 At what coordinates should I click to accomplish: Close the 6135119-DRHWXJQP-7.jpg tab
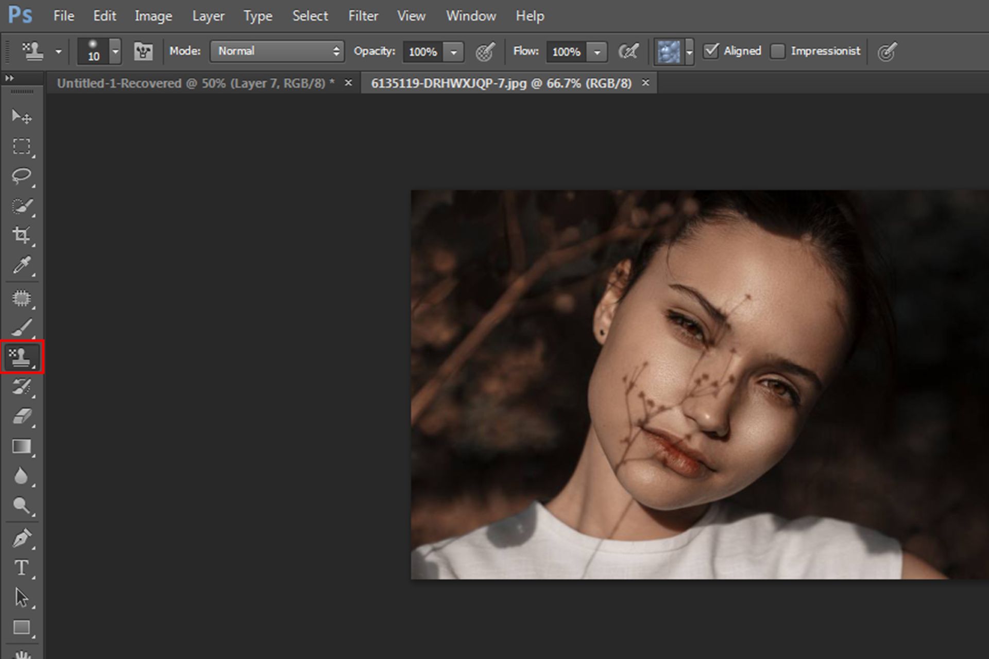pyautogui.click(x=645, y=82)
